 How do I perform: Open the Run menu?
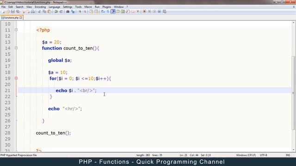point(97,7)
